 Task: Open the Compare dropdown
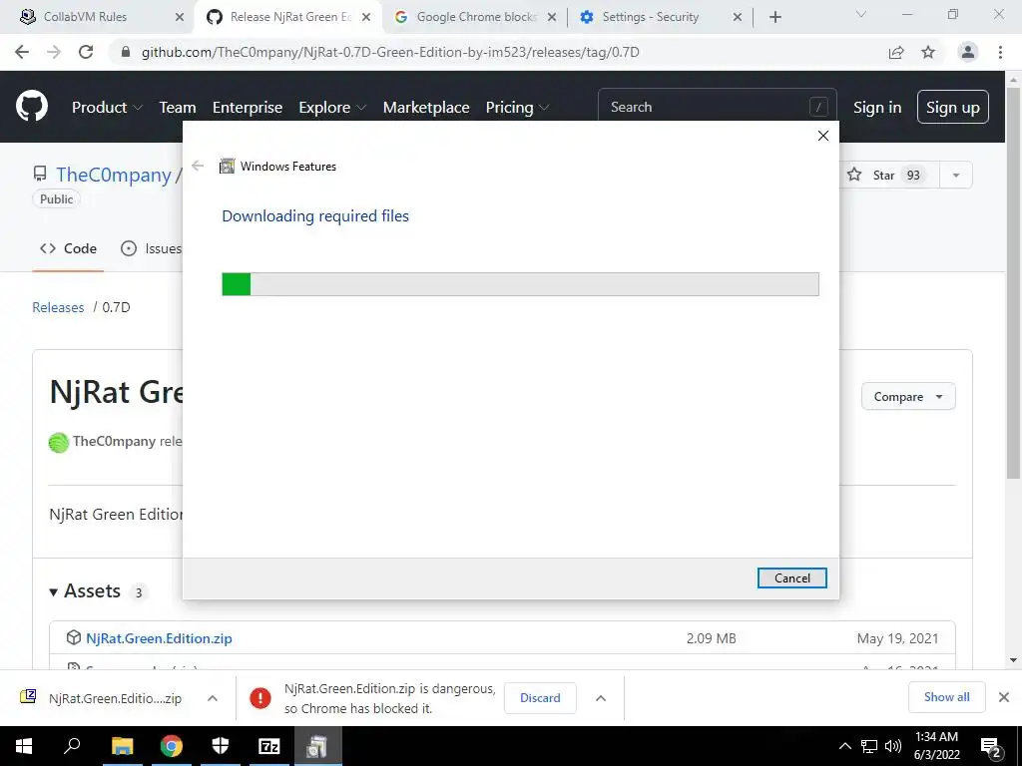(908, 397)
